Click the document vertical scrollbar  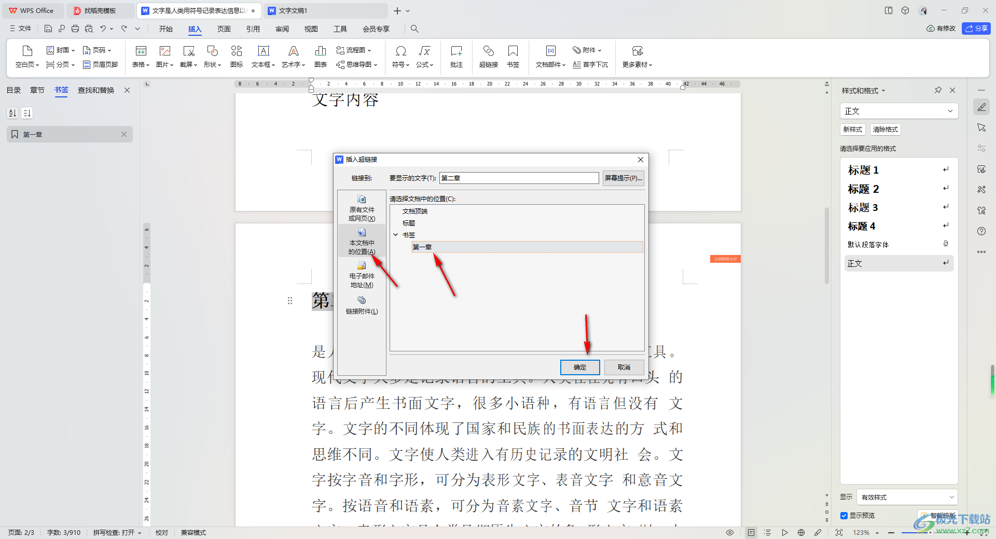(x=826, y=246)
